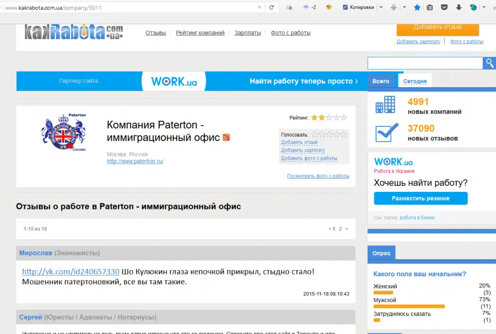Click the buildings icon for new companies
Image resolution: width=496 pixels, height=334 pixels.
(x=385, y=104)
